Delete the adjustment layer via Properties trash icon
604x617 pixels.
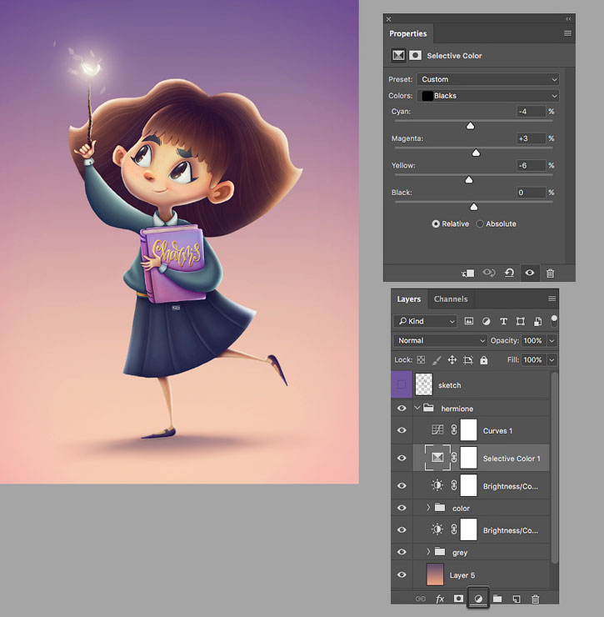[x=551, y=273]
